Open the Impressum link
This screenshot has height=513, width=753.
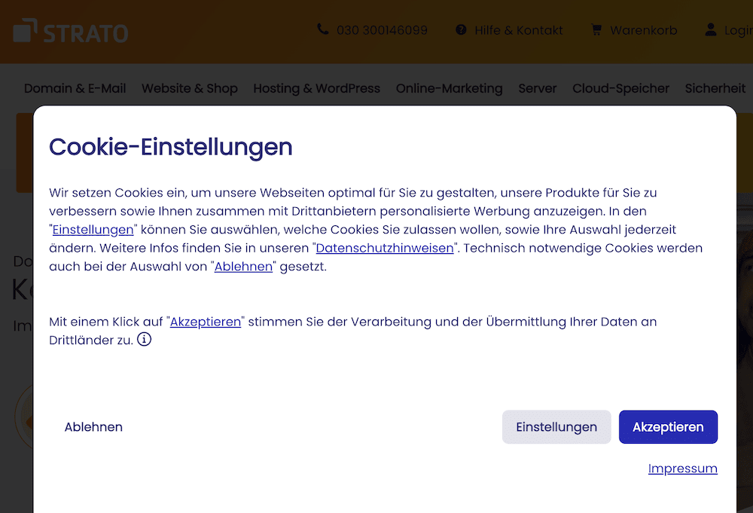tap(682, 469)
